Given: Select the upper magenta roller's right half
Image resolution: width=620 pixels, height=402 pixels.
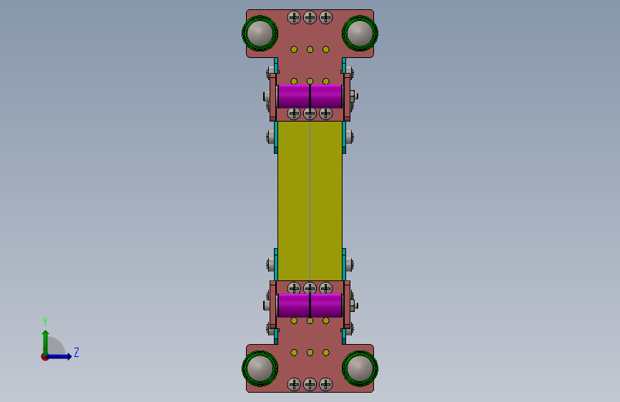Looking at the screenshot, I should tap(326, 96).
